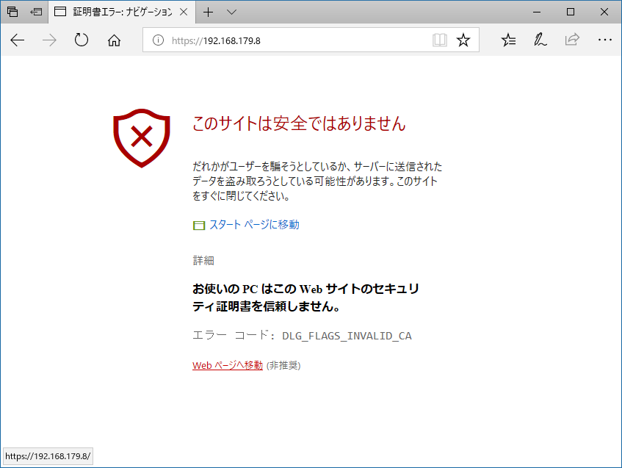The width and height of the screenshot is (622, 468).
Task: Maximize the browser window
Action: [571, 12]
